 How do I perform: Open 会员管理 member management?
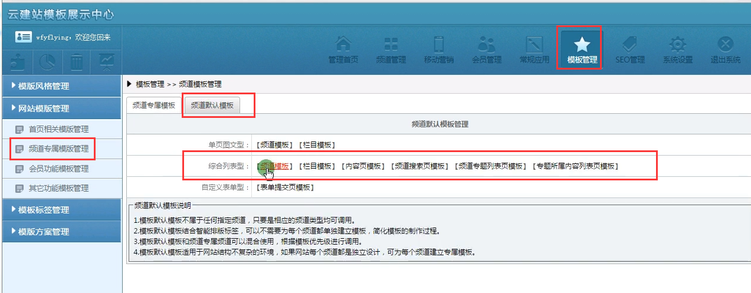tap(487, 50)
